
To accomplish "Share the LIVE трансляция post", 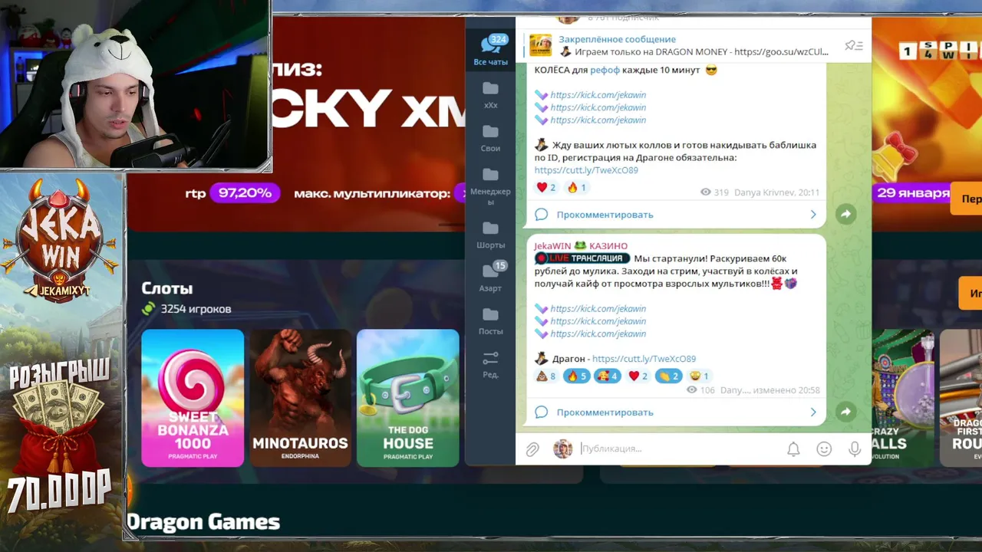I will 845,412.
